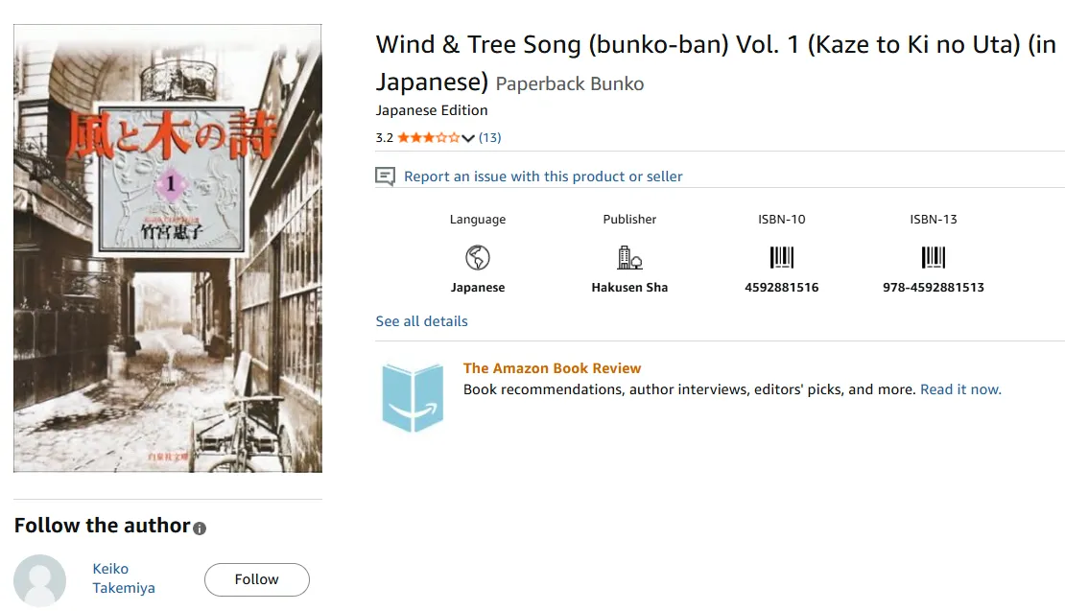Click the Publisher building icon
1065x611 pixels.
coord(629,257)
